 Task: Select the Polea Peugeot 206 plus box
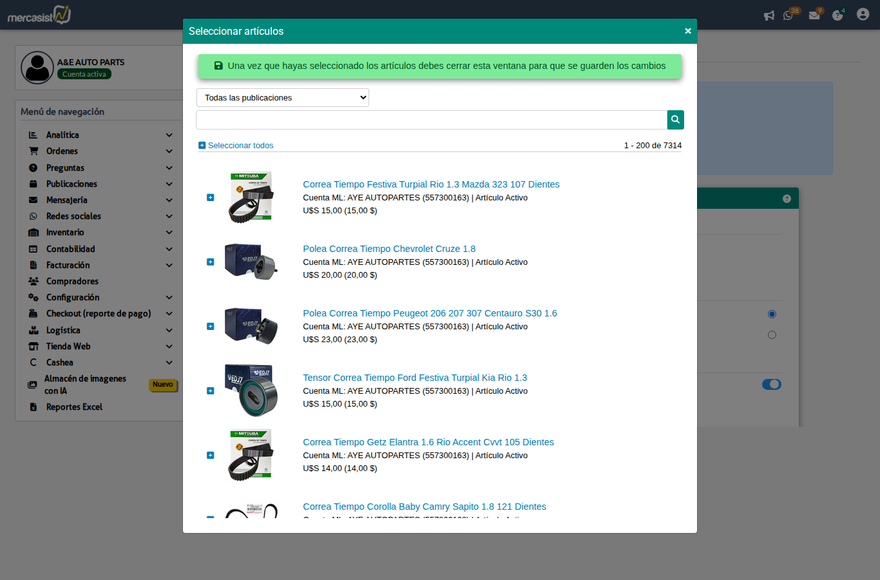tap(210, 326)
